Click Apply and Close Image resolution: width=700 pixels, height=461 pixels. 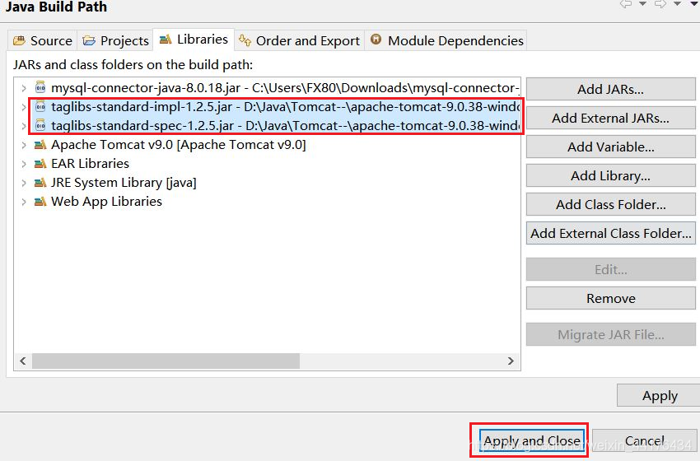532,440
